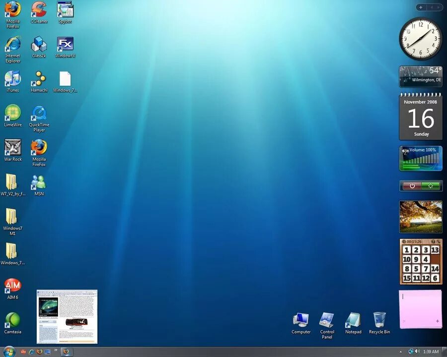
Task: Select the W7_V2_by_f... folder
Action: click(13, 185)
